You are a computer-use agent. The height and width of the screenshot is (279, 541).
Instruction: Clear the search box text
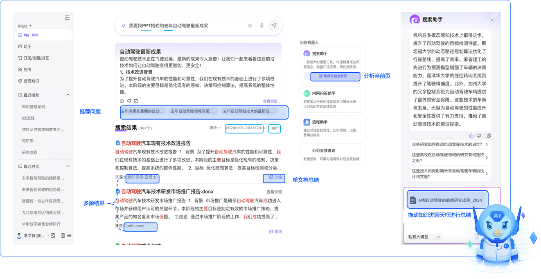tap(250, 26)
